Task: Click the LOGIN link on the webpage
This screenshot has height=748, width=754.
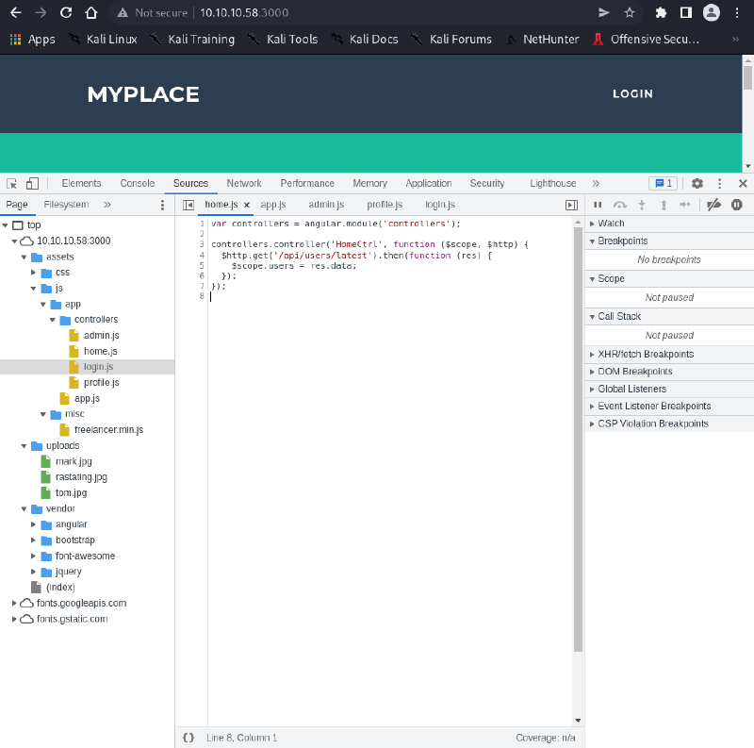Action: pos(632,94)
